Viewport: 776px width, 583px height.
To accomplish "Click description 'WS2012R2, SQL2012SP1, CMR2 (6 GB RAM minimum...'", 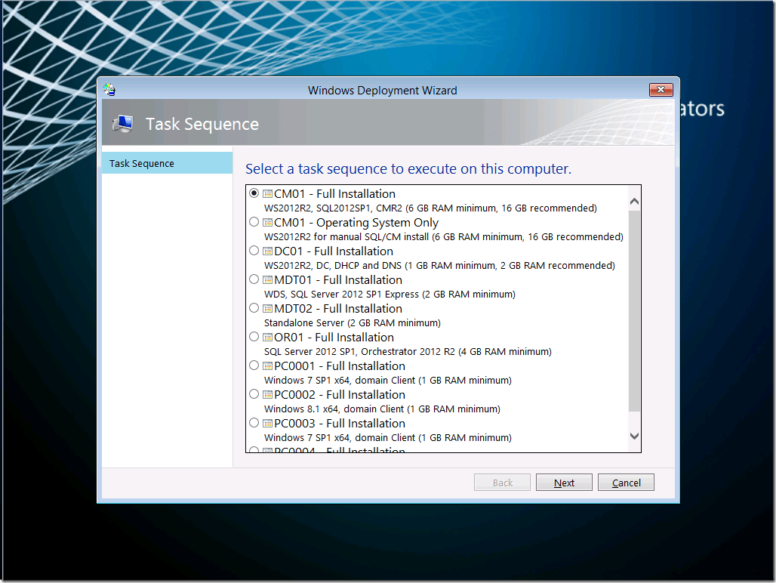I will tap(430, 208).
